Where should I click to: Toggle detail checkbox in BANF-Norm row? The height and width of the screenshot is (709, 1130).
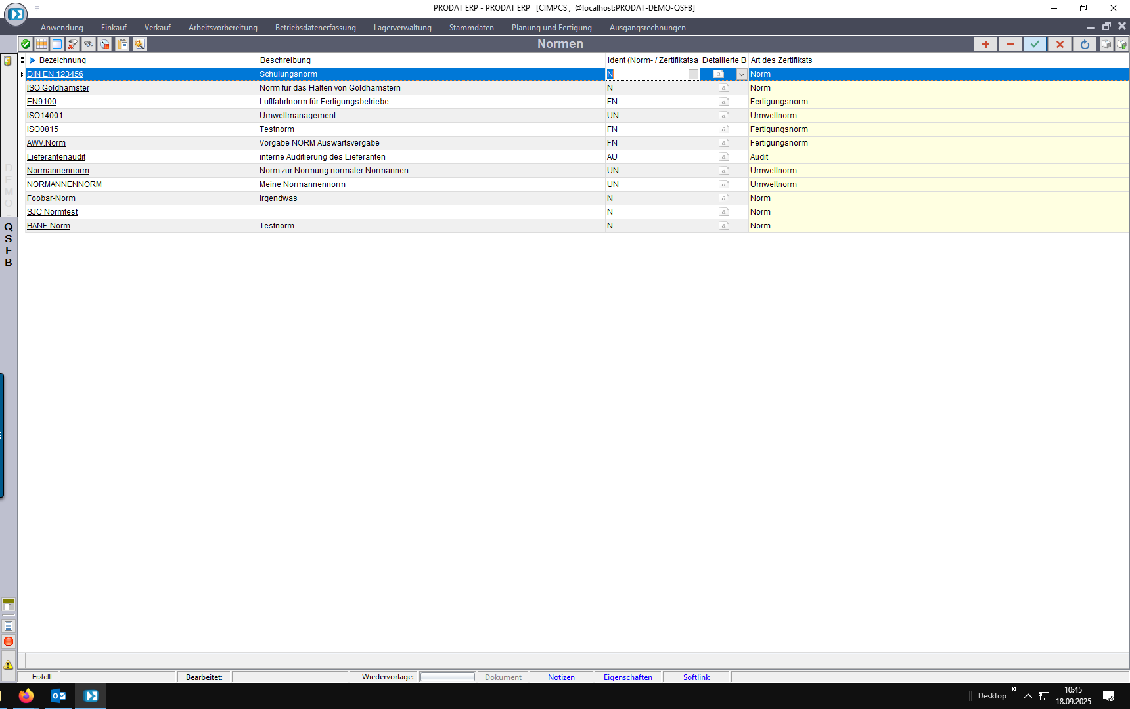[724, 226]
